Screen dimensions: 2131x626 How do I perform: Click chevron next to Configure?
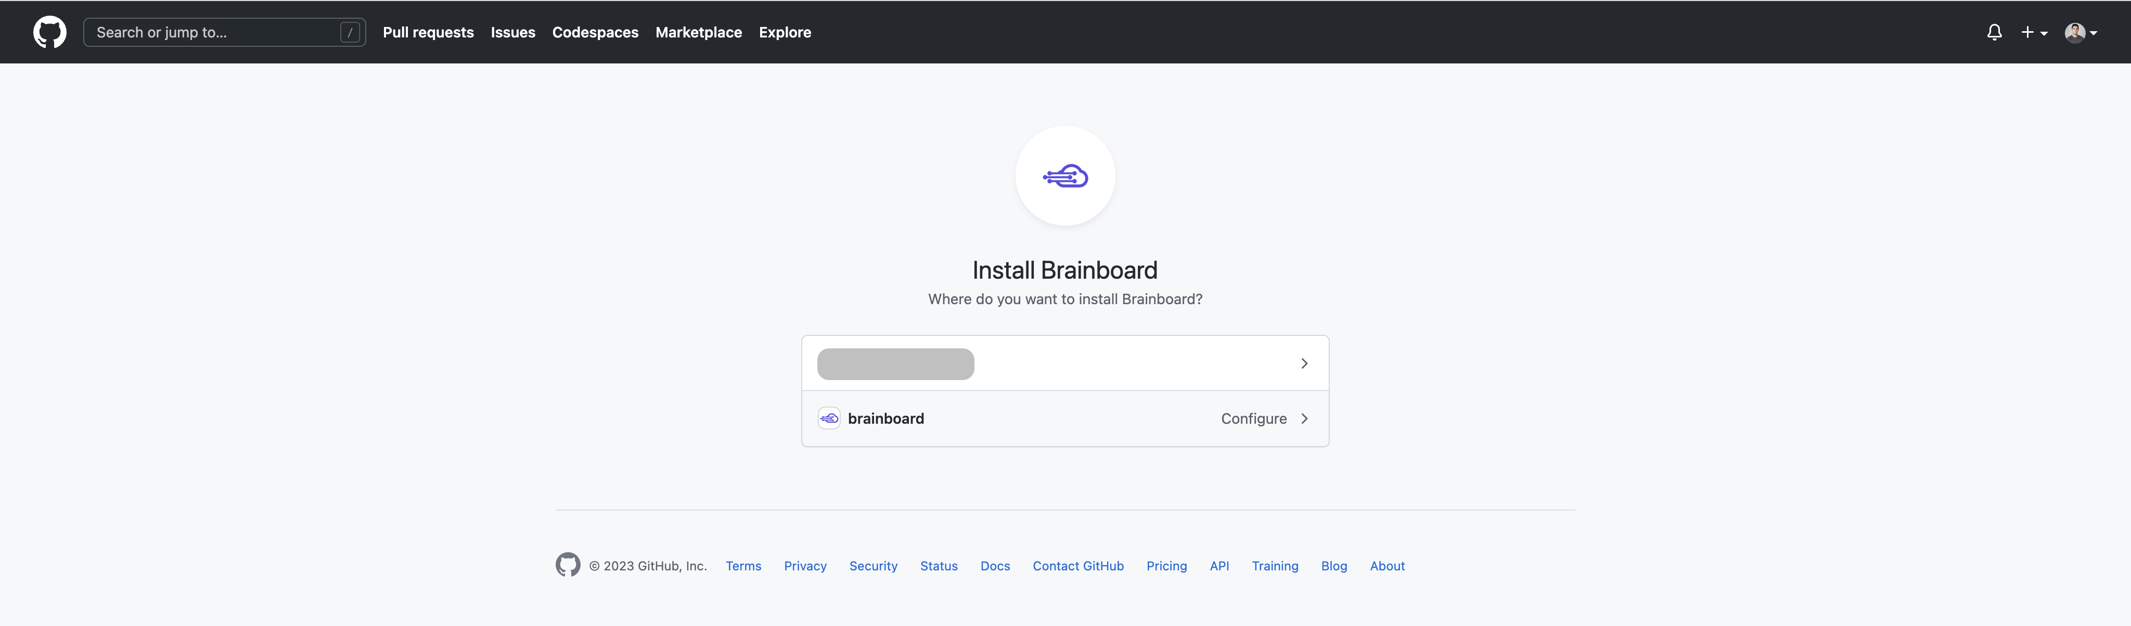pos(1304,419)
